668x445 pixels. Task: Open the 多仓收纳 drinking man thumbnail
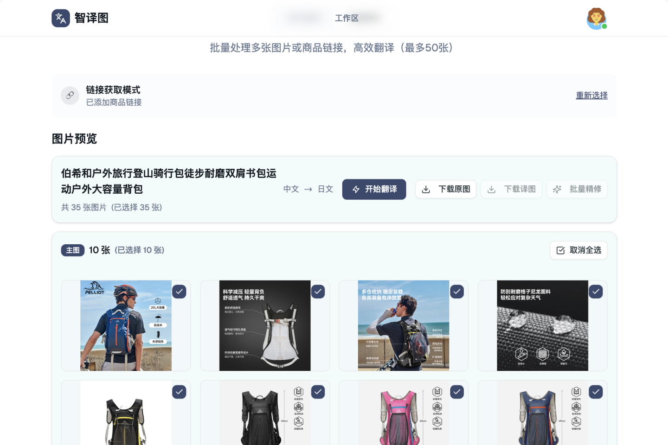pos(403,325)
